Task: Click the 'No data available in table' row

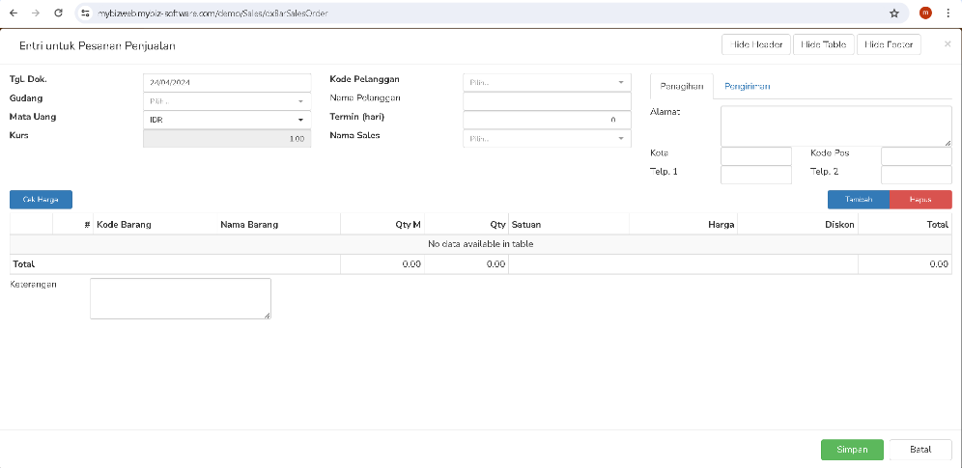Action: 481,244
